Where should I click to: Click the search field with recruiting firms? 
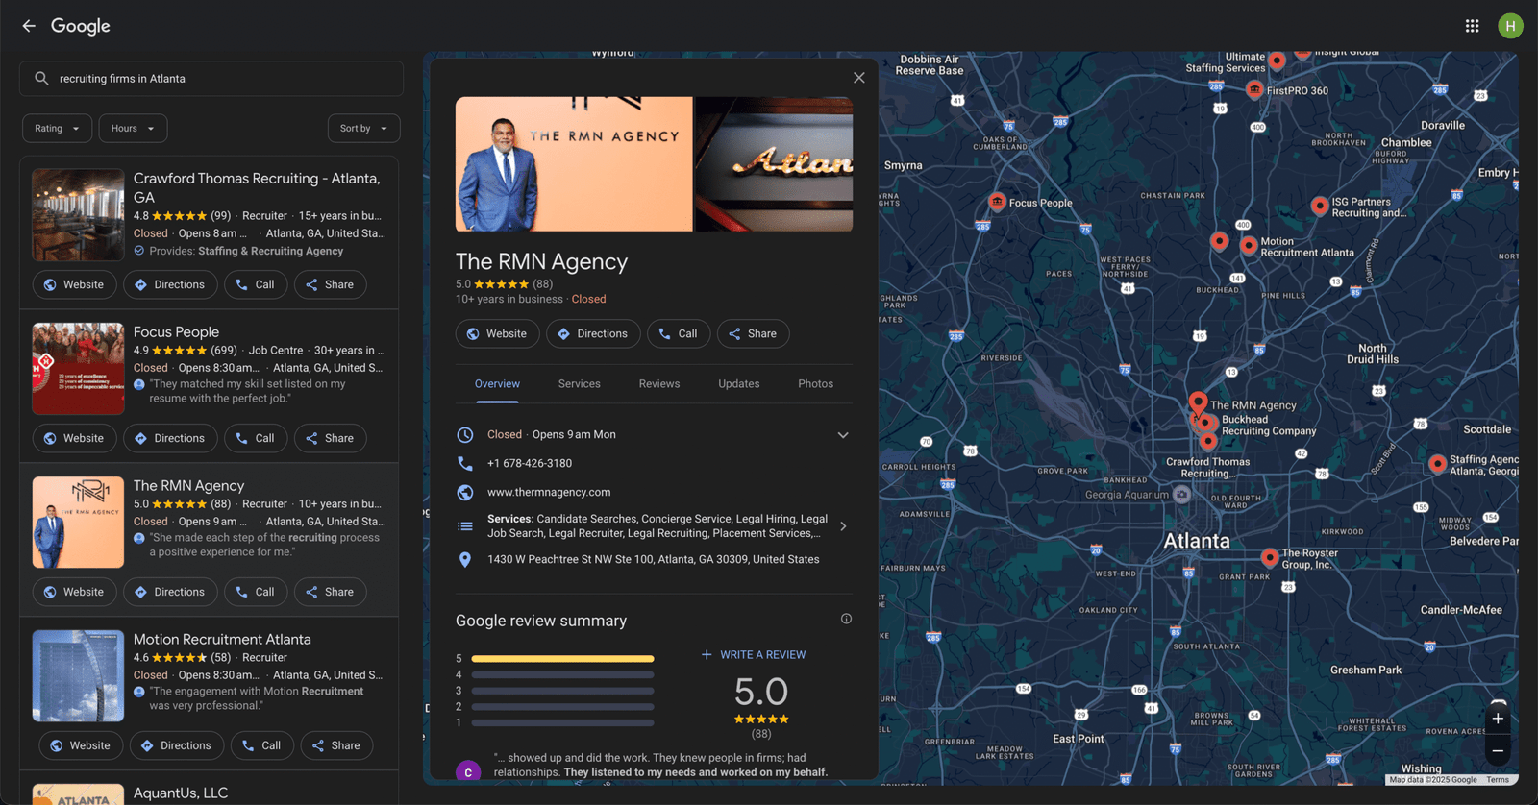(x=211, y=79)
